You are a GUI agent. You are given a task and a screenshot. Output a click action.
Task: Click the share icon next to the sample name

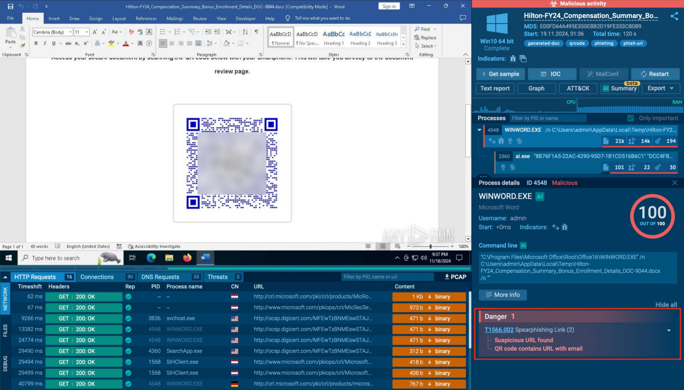[675, 16]
